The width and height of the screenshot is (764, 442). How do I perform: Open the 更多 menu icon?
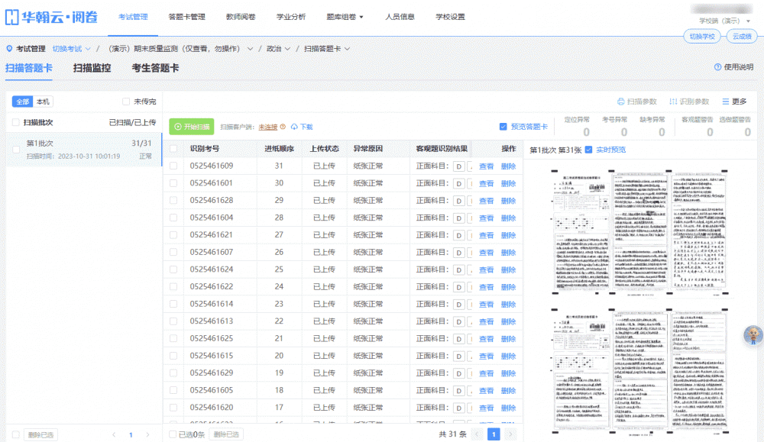(x=726, y=102)
